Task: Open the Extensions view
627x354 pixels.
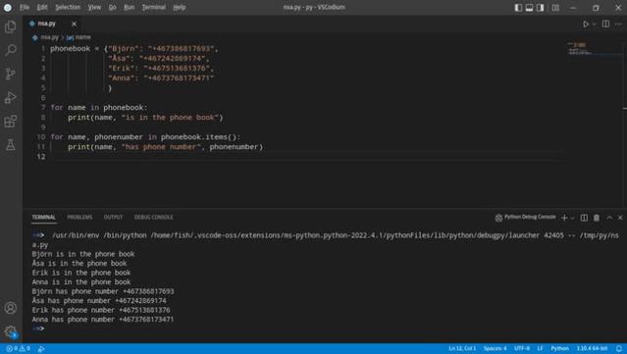Action: tap(11, 121)
